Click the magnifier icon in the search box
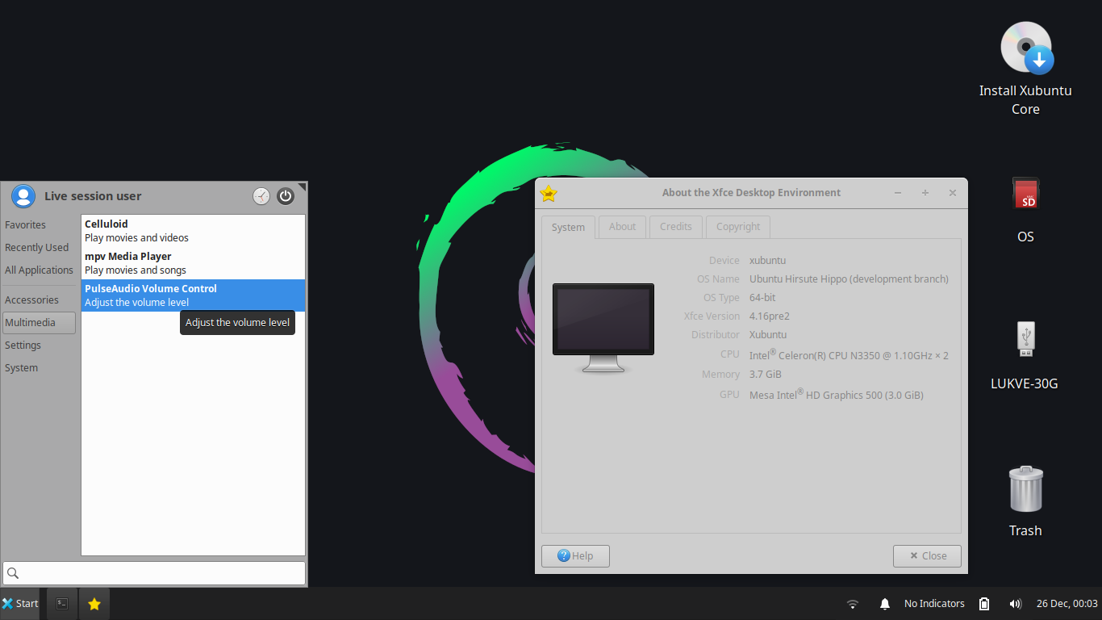1102x620 pixels. tap(12, 573)
